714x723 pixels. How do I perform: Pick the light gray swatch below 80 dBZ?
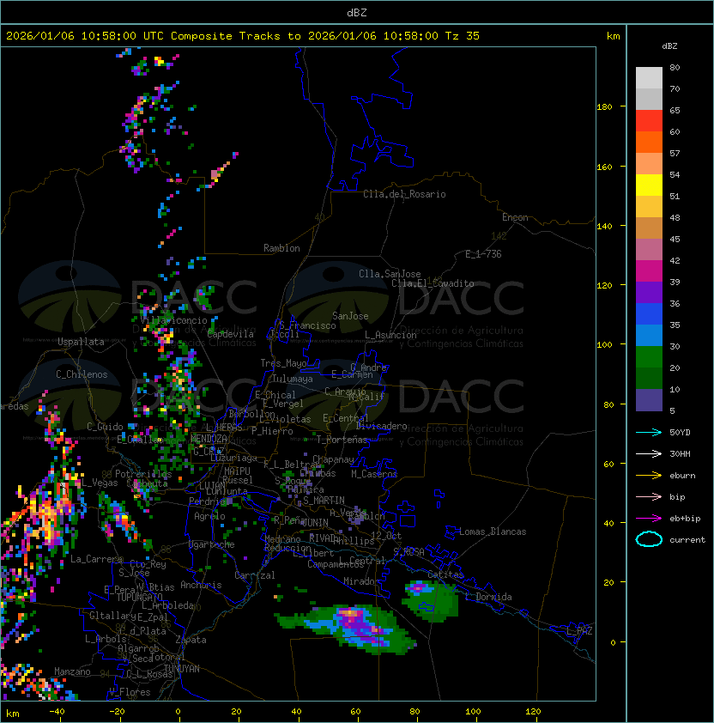[649, 78]
